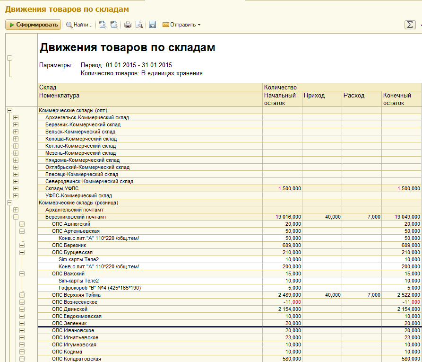
Task: Expand the Няндома-Коммерческий склад row
Action: click(16, 160)
